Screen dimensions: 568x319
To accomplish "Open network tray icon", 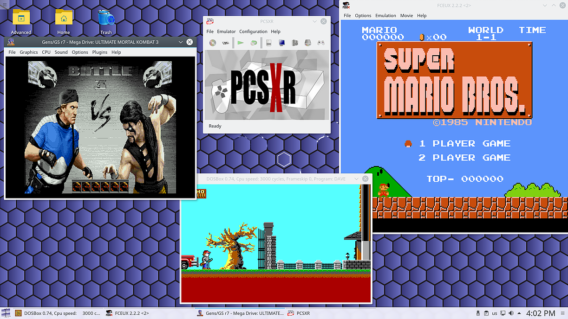I will click(x=503, y=313).
